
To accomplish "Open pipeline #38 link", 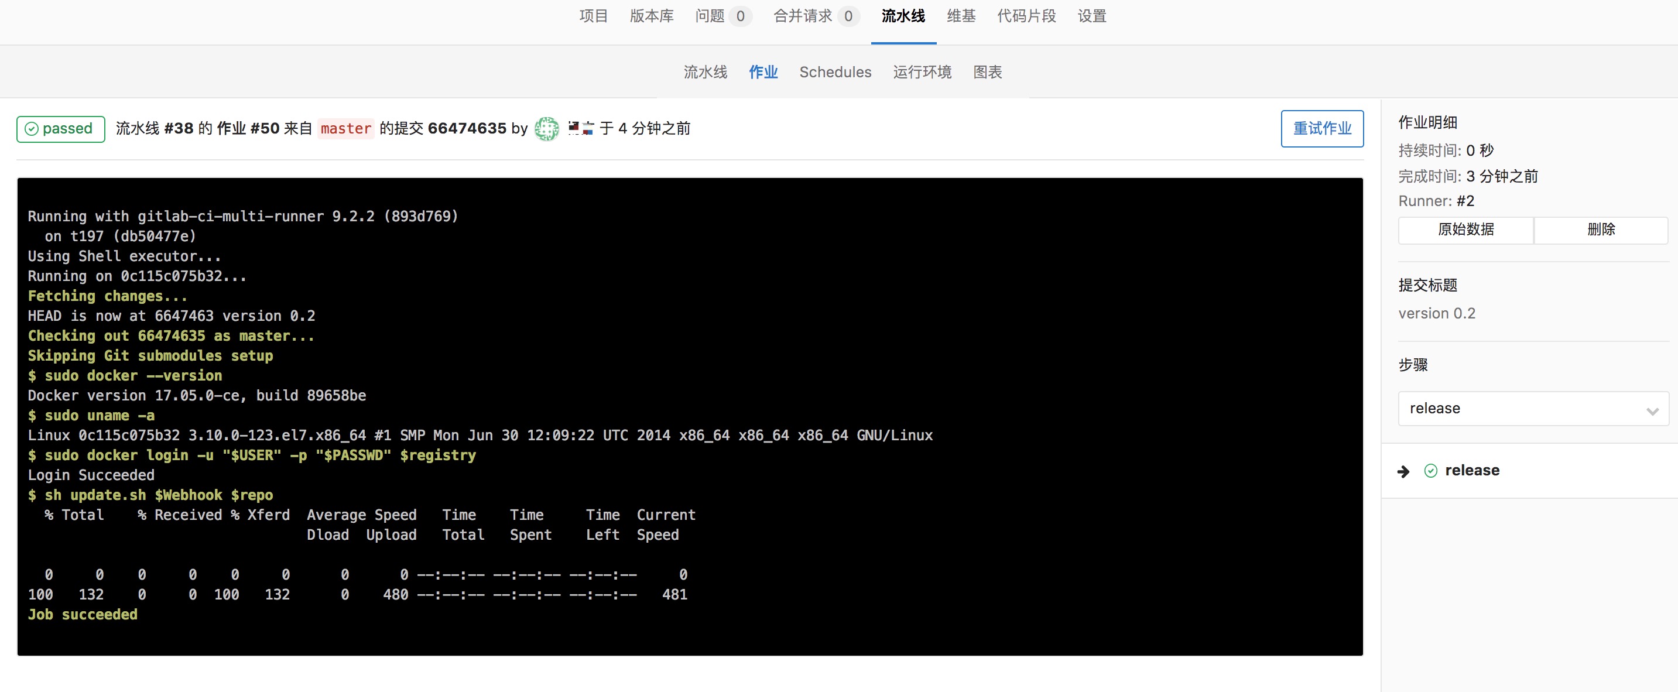I will [179, 128].
